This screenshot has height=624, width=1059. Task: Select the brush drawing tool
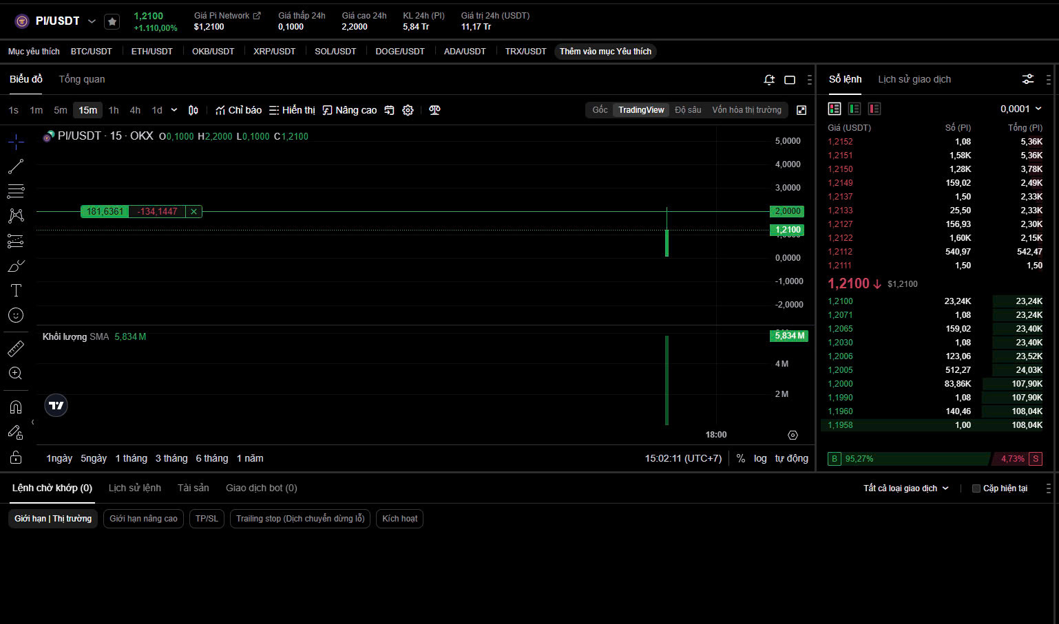click(16, 266)
